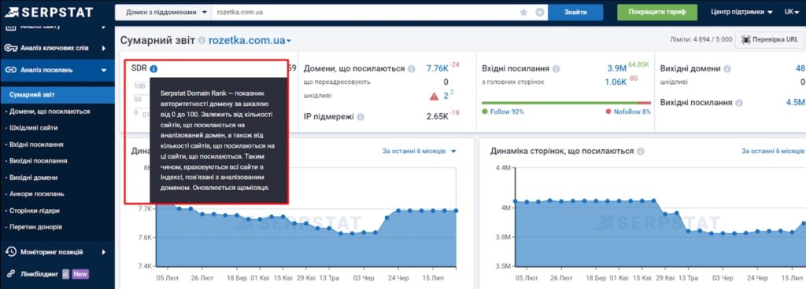Open За останні 6 місяців dropdown on right chart
The height and width of the screenshot is (289, 806).
pyautogui.click(x=773, y=151)
